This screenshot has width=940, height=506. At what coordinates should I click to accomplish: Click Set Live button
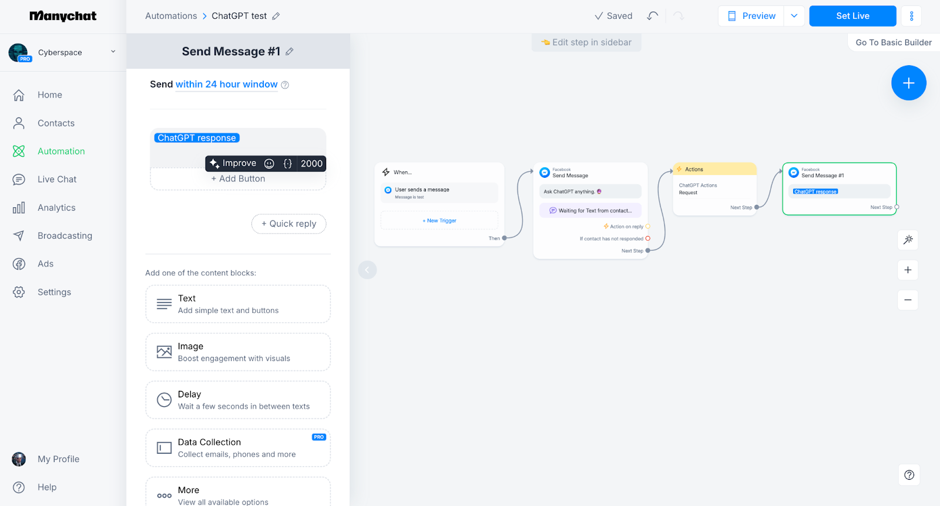click(852, 16)
